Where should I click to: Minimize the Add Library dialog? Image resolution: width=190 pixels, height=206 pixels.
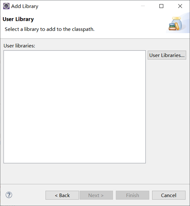(143, 6)
